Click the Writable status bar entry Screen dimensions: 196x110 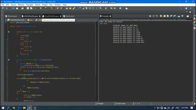point(100,104)
